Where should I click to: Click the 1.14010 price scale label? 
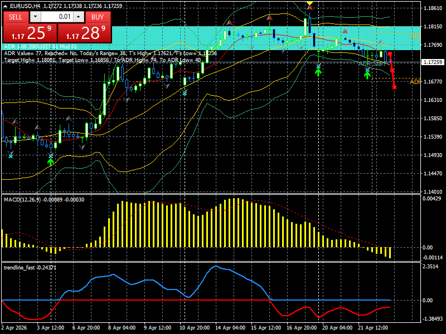point(433,191)
